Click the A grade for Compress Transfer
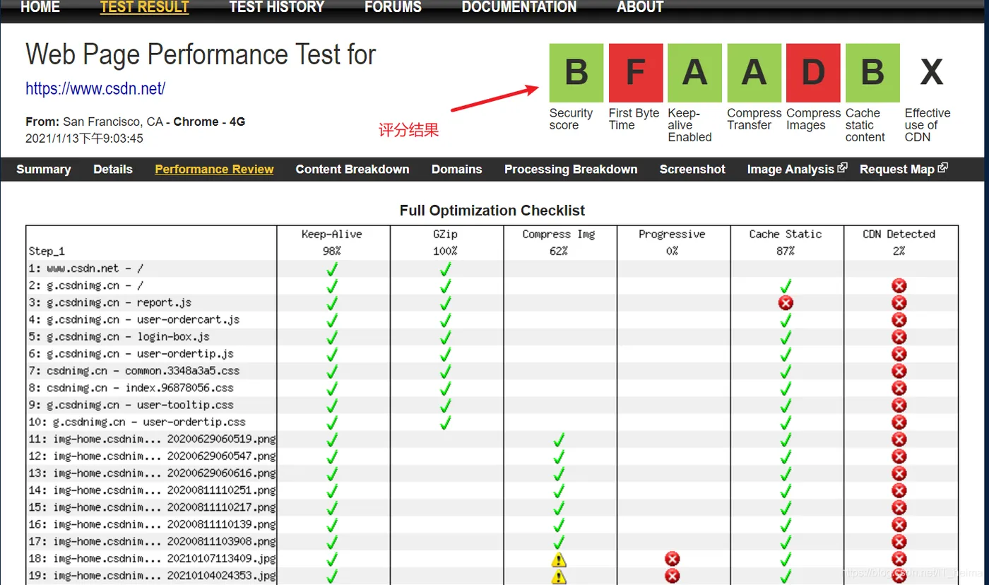Image resolution: width=989 pixels, height=585 pixels. coord(754,73)
